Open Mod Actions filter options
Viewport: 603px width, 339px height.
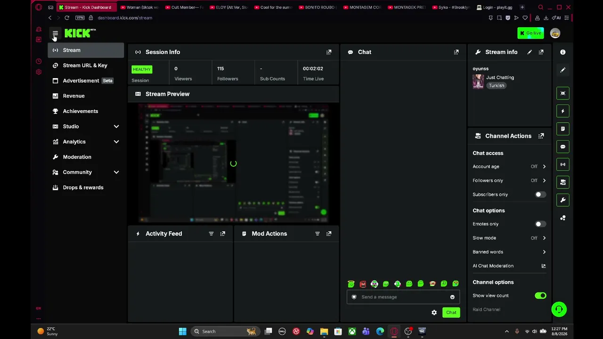317,234
